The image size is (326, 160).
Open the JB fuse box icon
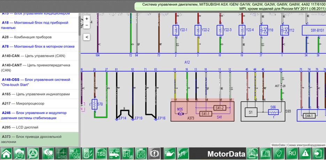tap(128, 154)
